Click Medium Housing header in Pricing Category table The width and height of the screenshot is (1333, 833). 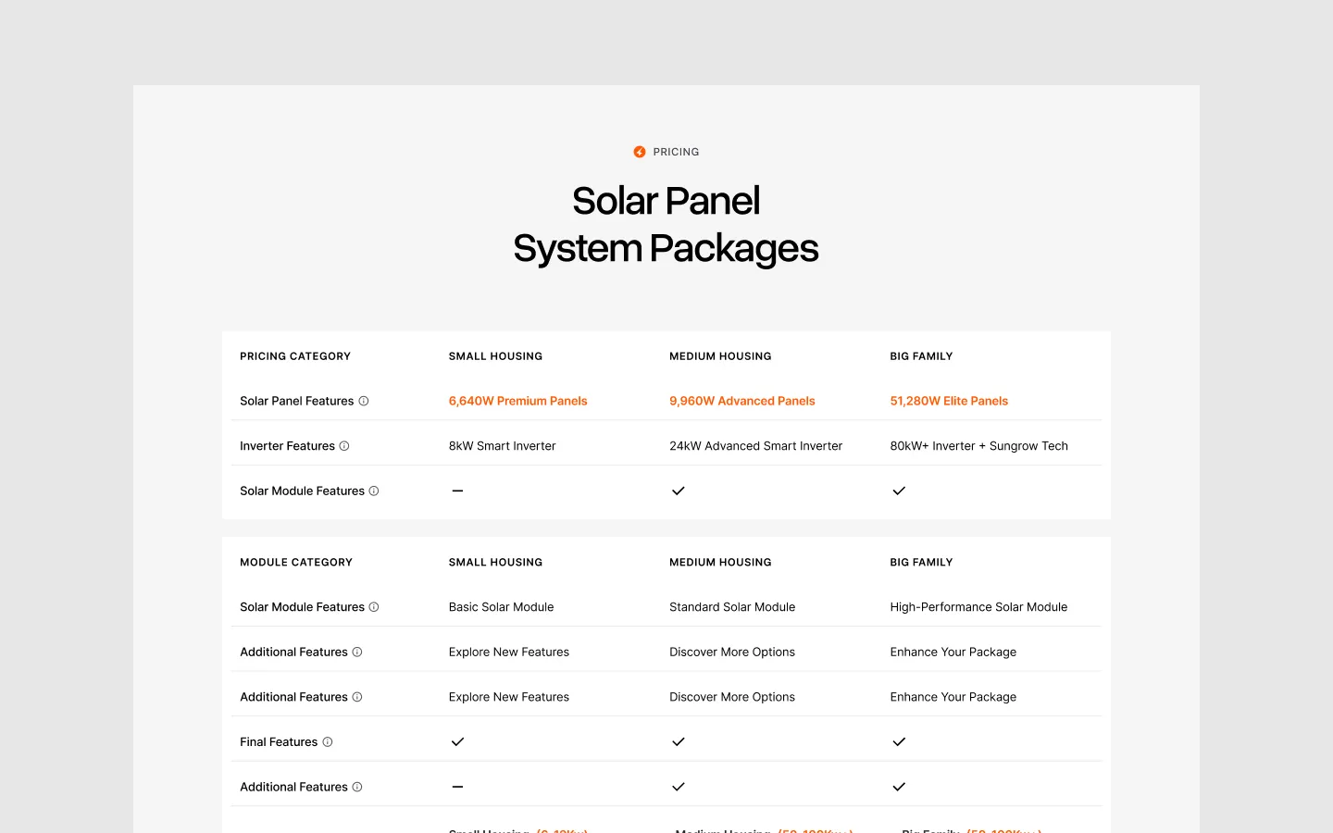point(720,356)
